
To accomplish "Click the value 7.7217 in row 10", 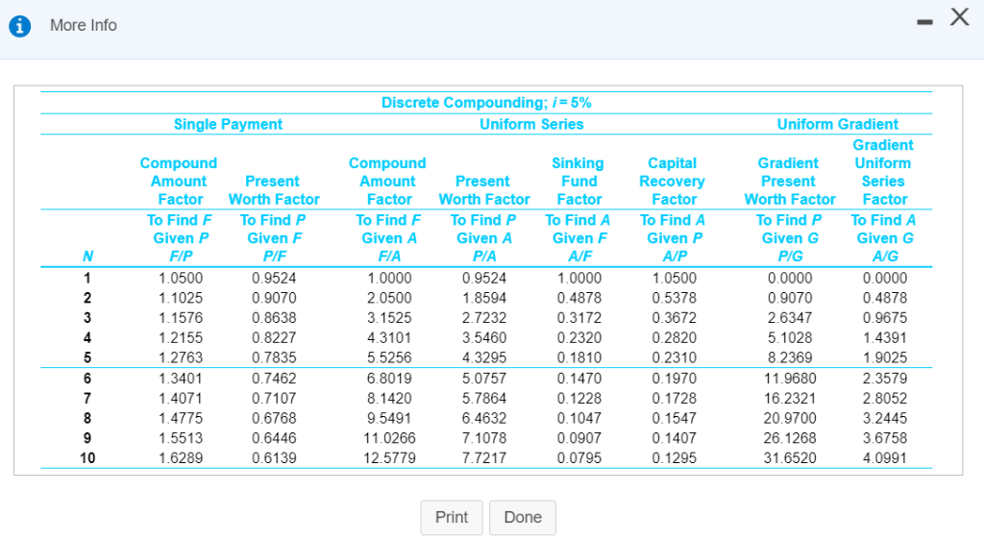I will tap(484, 457).
